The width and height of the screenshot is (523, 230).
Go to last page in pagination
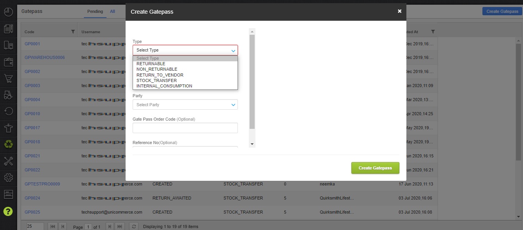pyautogui.click(x=120, y=226)
